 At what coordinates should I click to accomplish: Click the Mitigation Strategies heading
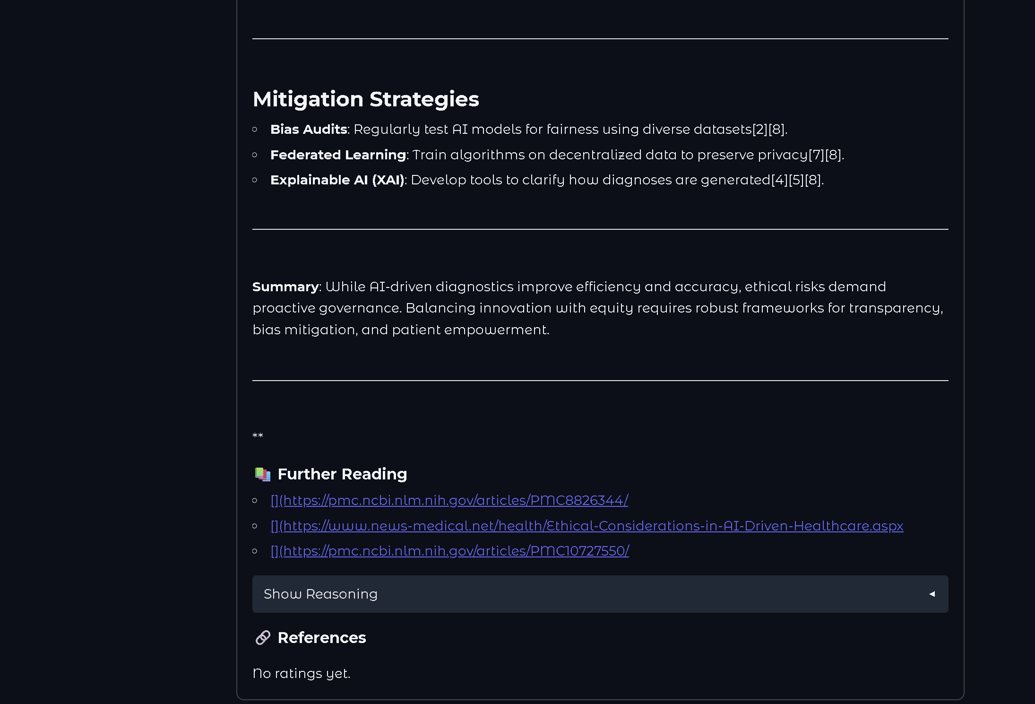[x=366, y=99]
